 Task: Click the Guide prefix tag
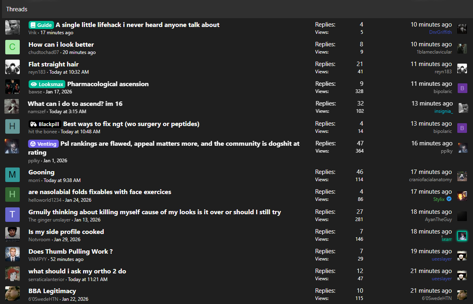point(41,25)
